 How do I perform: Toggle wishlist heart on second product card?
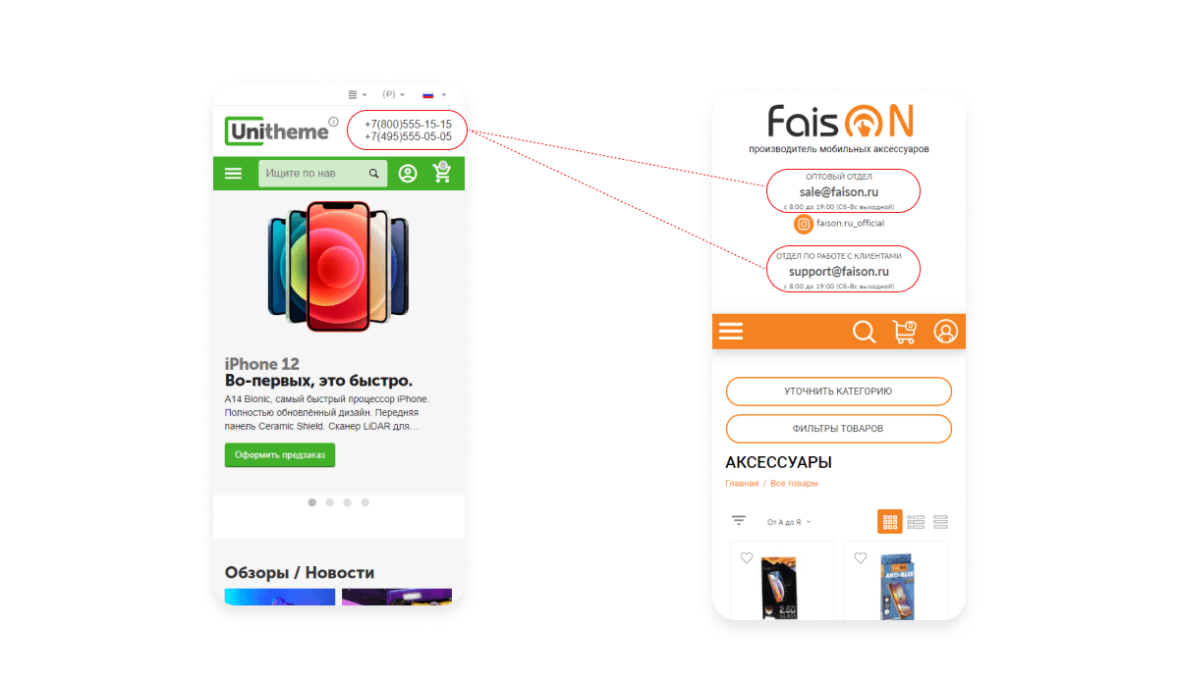click(x=861, y=558)
